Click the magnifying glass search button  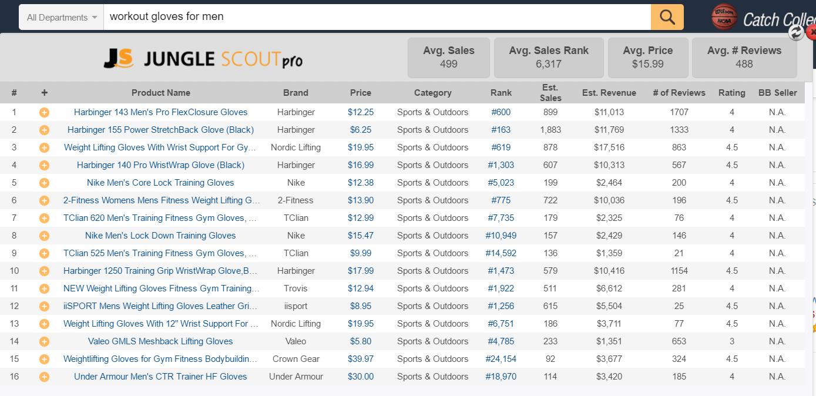667,17
